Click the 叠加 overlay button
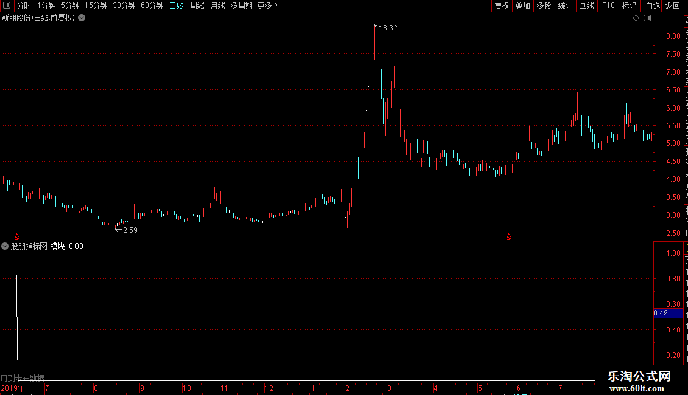The height and width of the screenshot is (395, 688). tap(522, 5)
